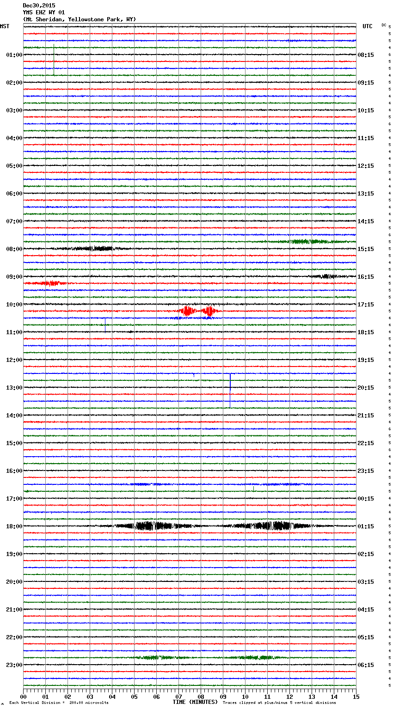Image resolution: width=393 pixels, height=709 pixels.
Task: Click the '05' minute tick label
Action: coord(134,697)
